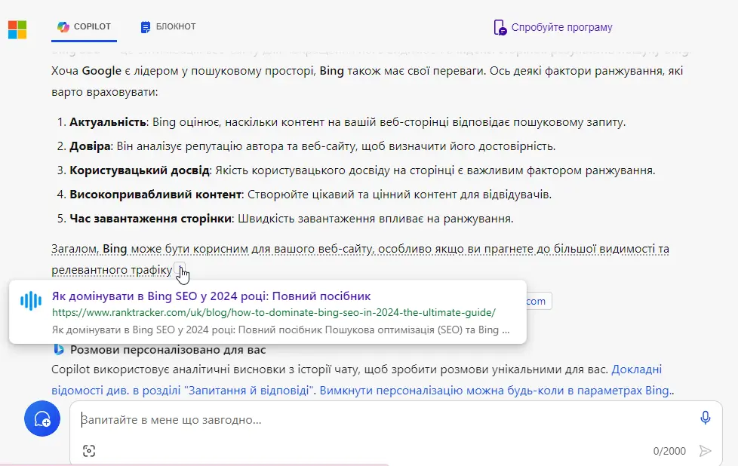The height and width of the screenshot is (466, 738).
Task: Click the Актуальність list item text
Action: 347,122
